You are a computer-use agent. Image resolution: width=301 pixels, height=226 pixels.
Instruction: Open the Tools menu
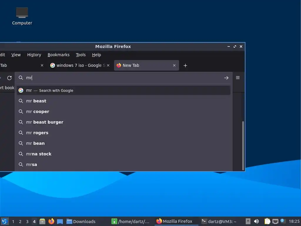(81, 55)
